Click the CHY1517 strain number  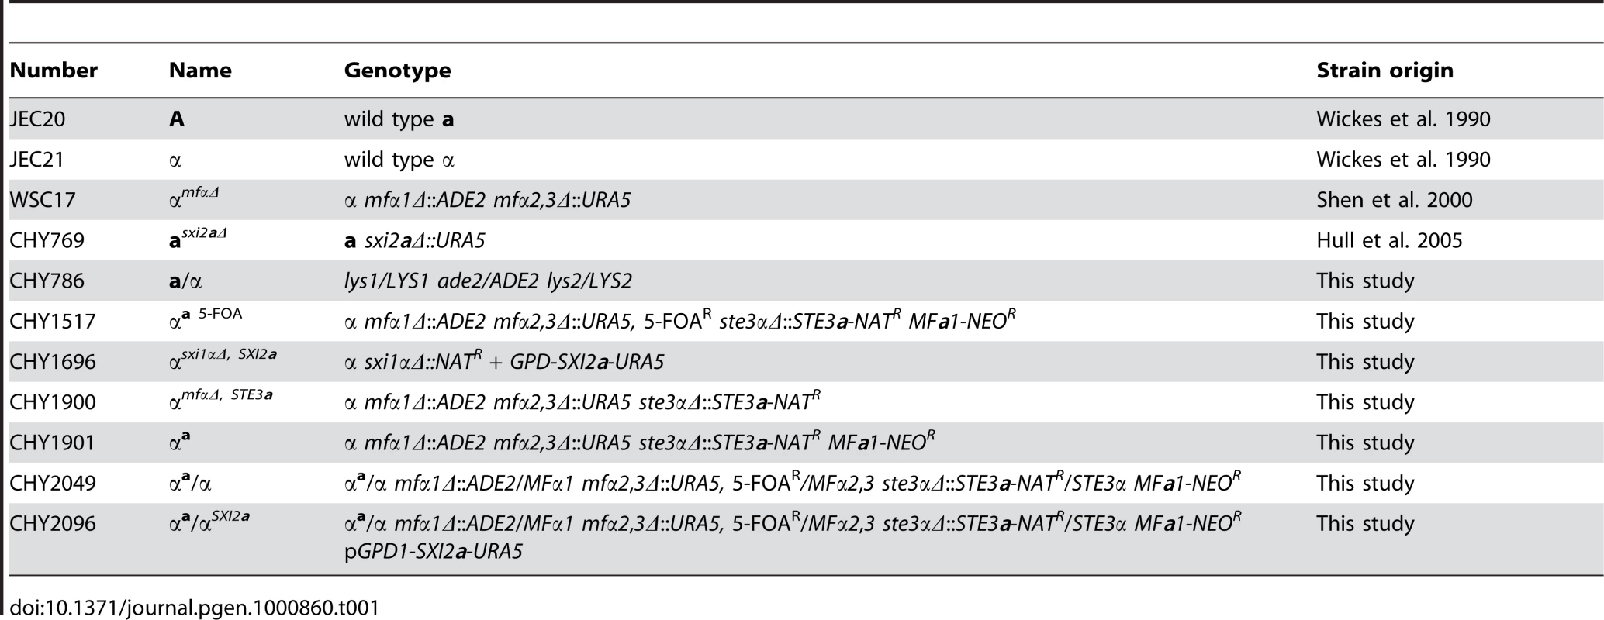(53, 321)
